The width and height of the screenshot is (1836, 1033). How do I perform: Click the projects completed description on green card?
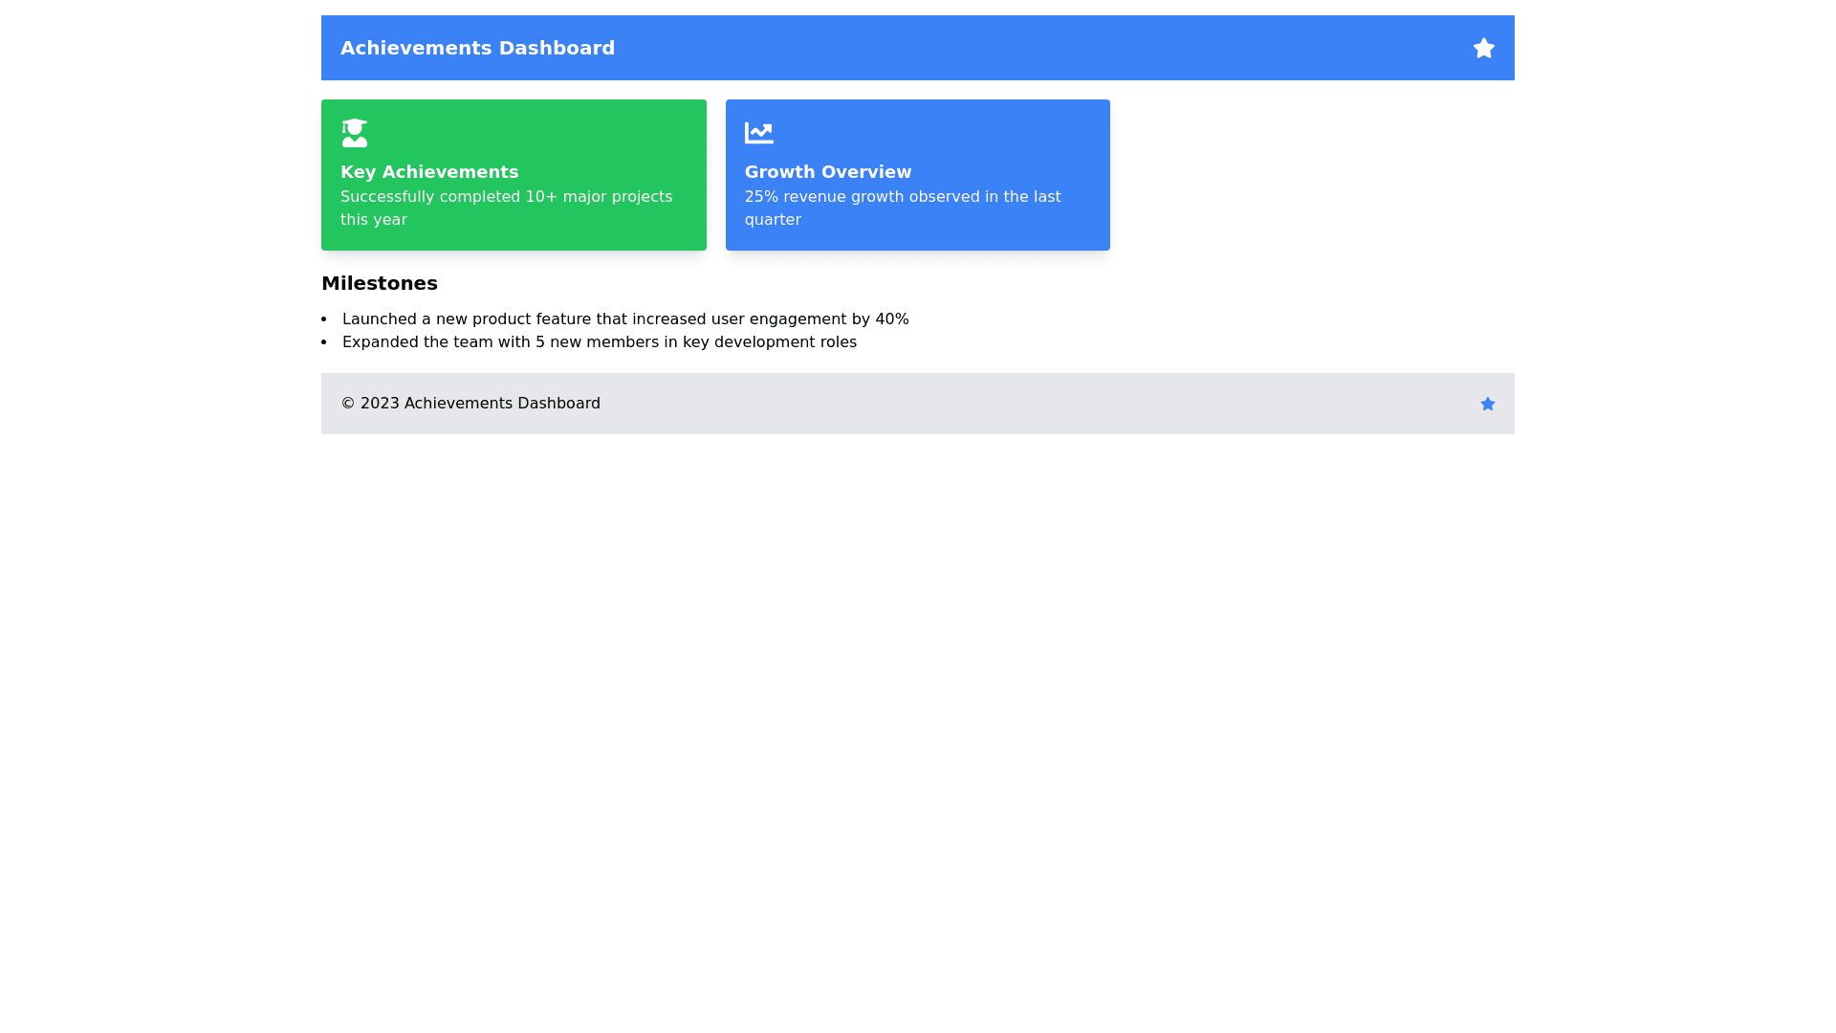click(506, 208)
